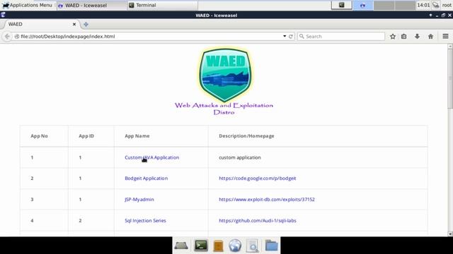This screenshot has width=453, height=254.
Task: Open the Applications Menu
Action: [x=28, y=5]
